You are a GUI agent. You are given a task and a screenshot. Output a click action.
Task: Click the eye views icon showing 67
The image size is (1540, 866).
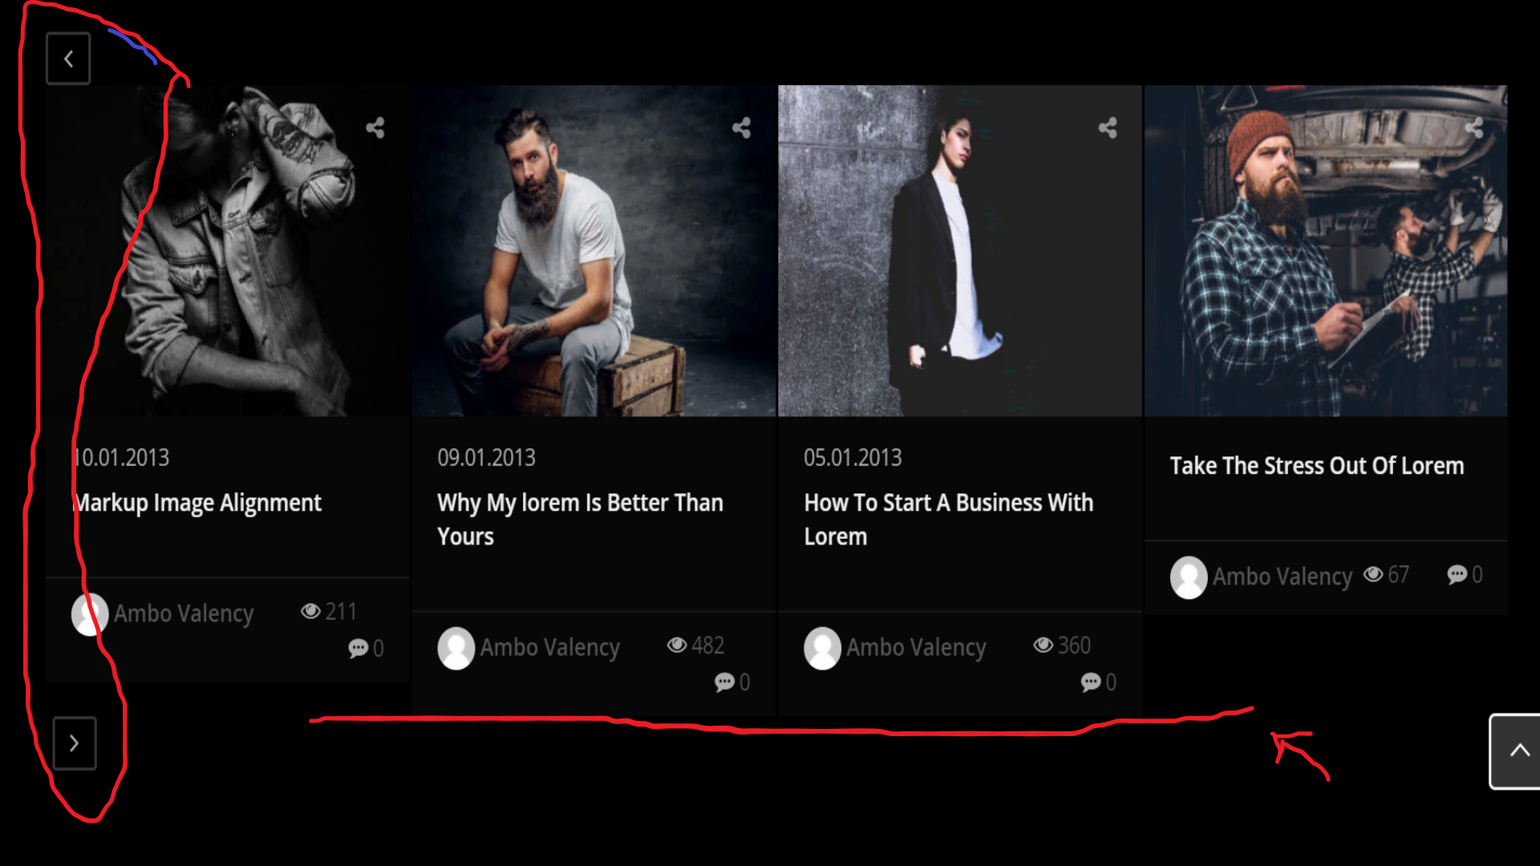[x=1373, y=574]
